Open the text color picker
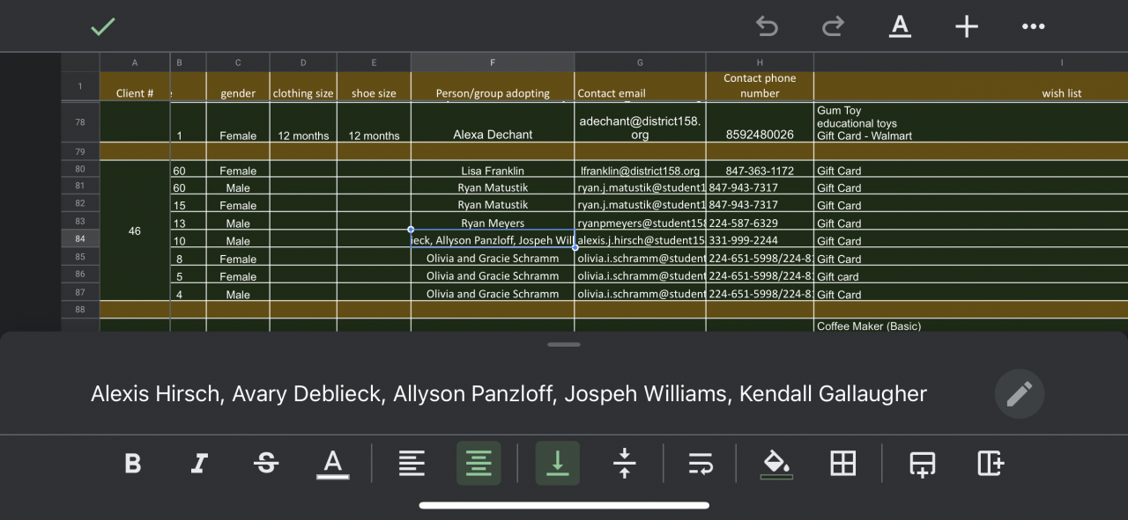Image resolution: width=1128 pixels, height=520 pixels. [x=332, y=463]
